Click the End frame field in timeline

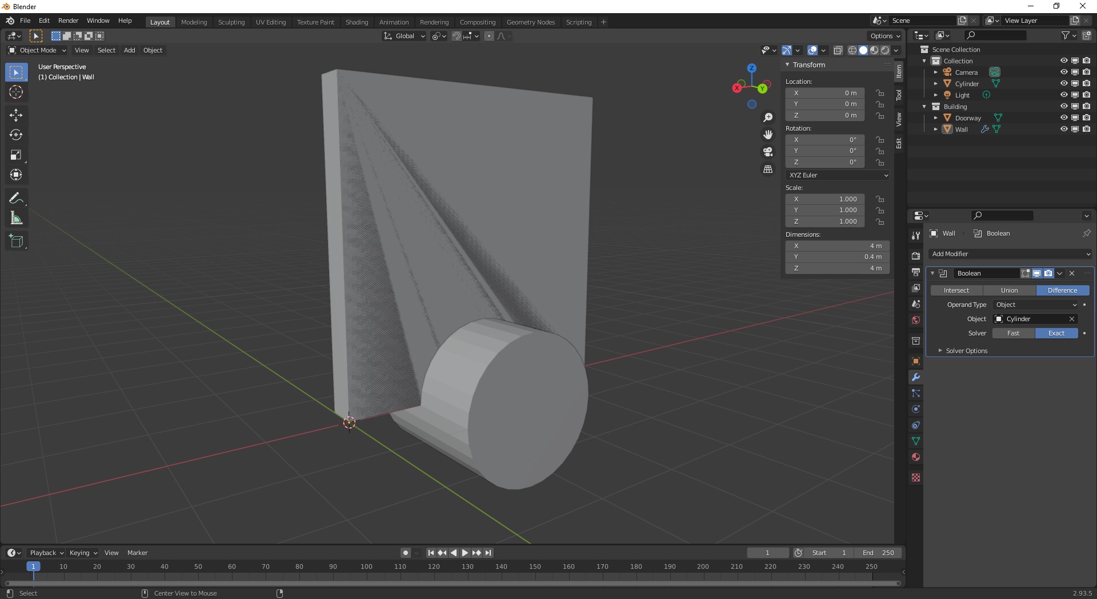pos(878,553)
